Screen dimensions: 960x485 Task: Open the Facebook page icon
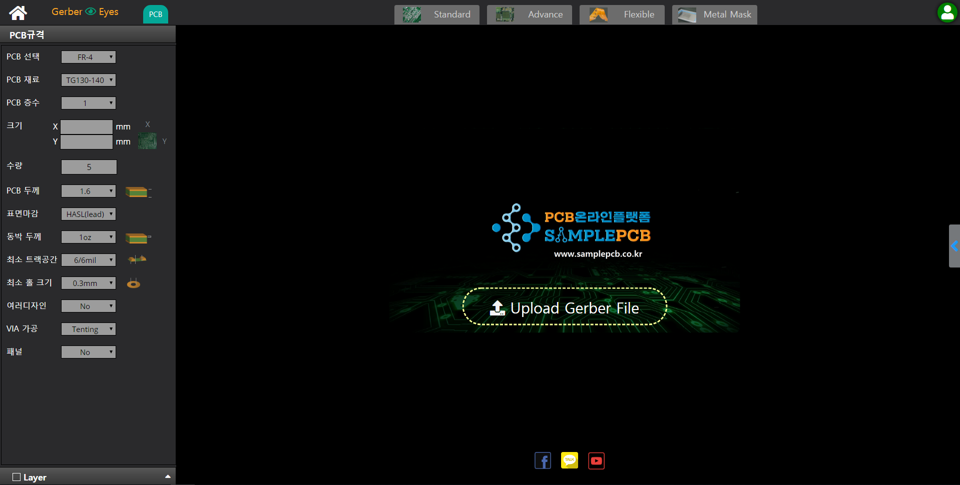point(543,460)
